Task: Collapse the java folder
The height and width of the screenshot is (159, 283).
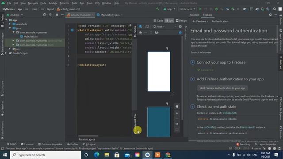Action: pyautogui.click(x=10, y=28)
